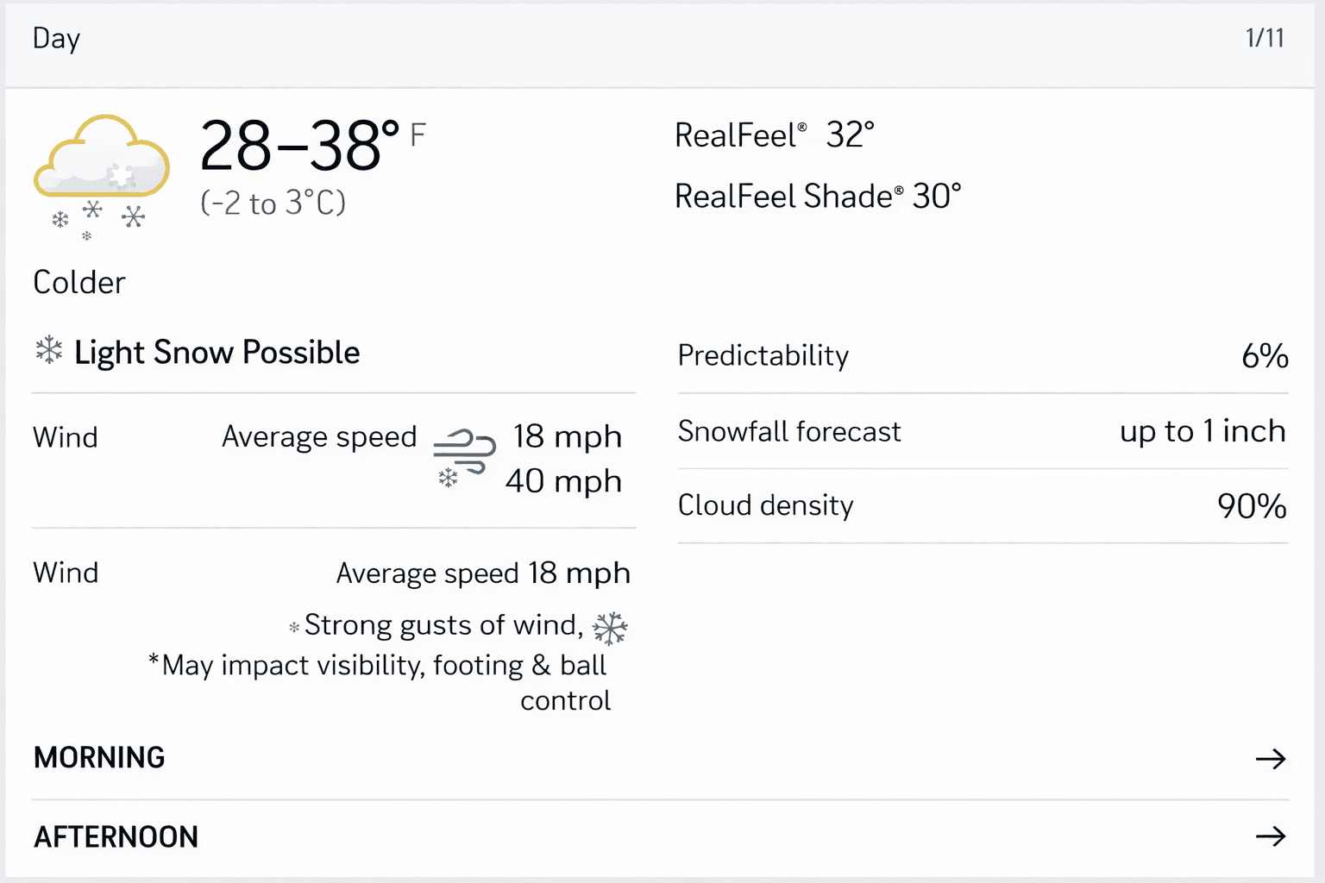Open the AFTERNOON section label
The width and height of the screenshot is (1325, 883).
116,836
